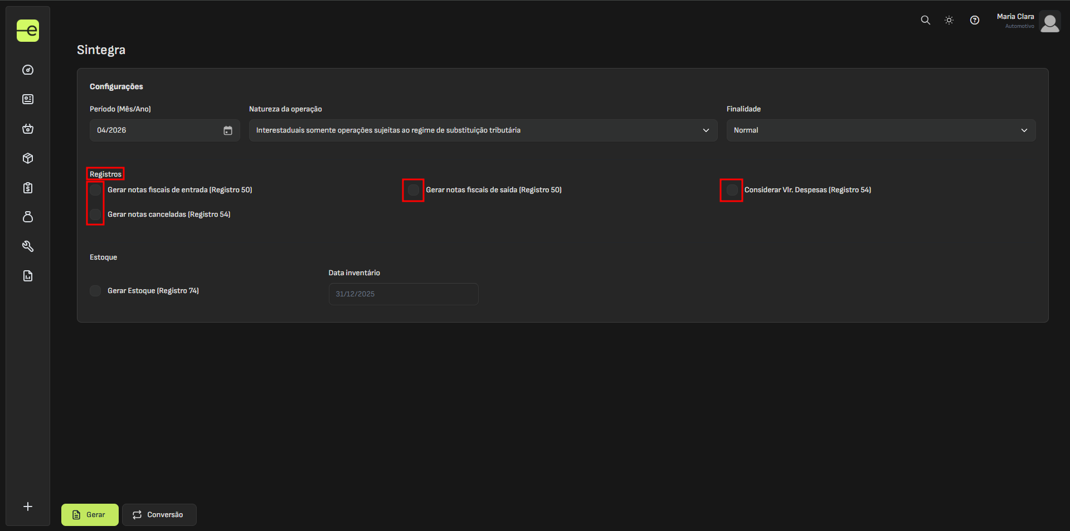This screenshot has width=1070, height=531.
Task: Click the Data inventário date field
Action: pos(403,294)
